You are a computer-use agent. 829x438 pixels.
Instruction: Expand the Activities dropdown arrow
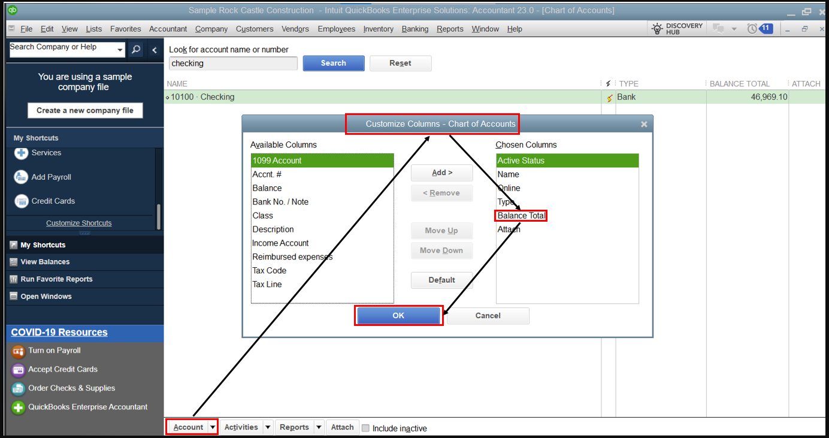(x=268, y=427)
